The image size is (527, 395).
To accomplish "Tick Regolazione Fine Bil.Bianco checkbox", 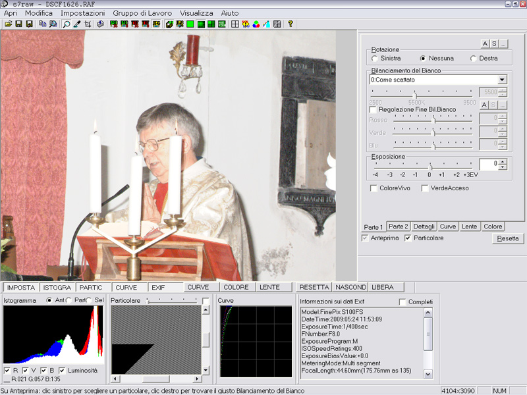I will 374,110.
